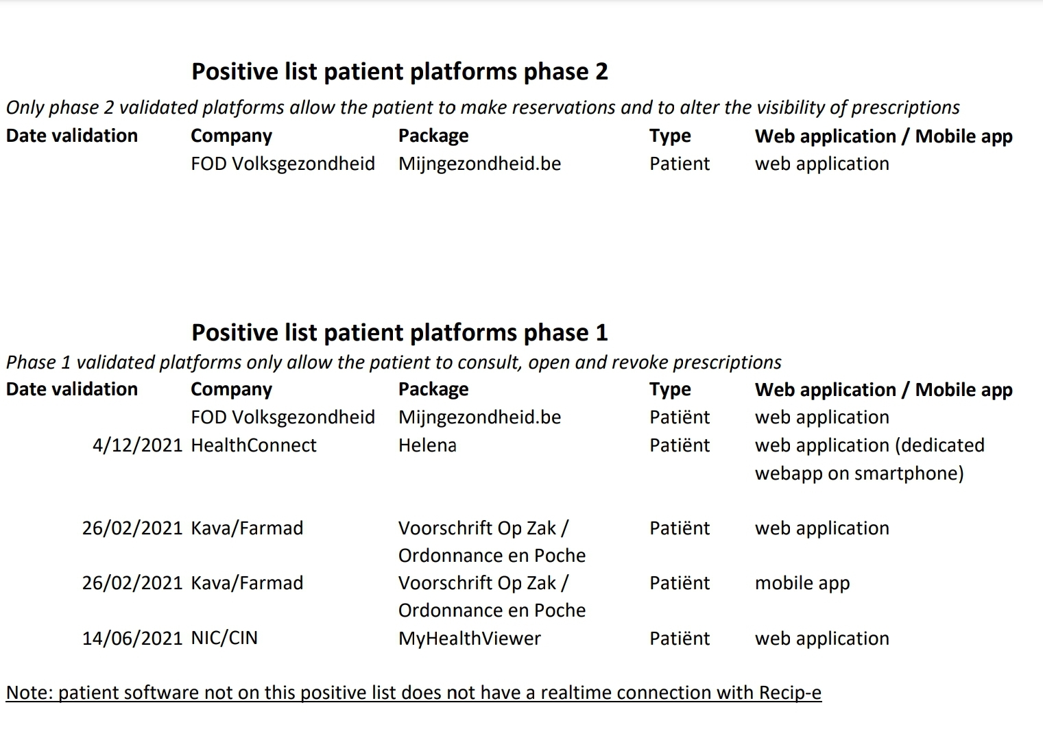The height and width of the screenshot is (740, 1043).
Task: Click the "Package" column header in phase 1
Action: click(433, 389)
